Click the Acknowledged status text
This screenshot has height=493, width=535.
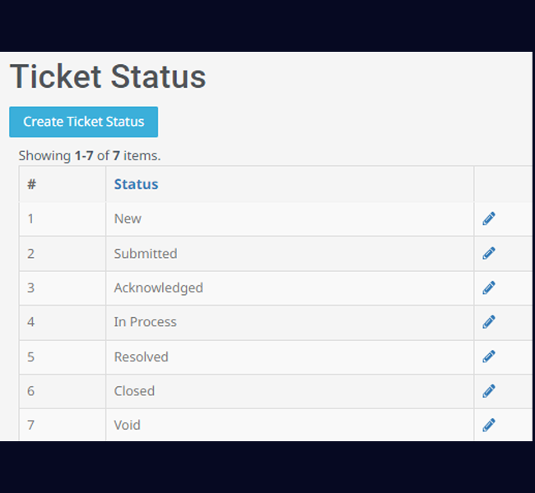coord(159,288)
